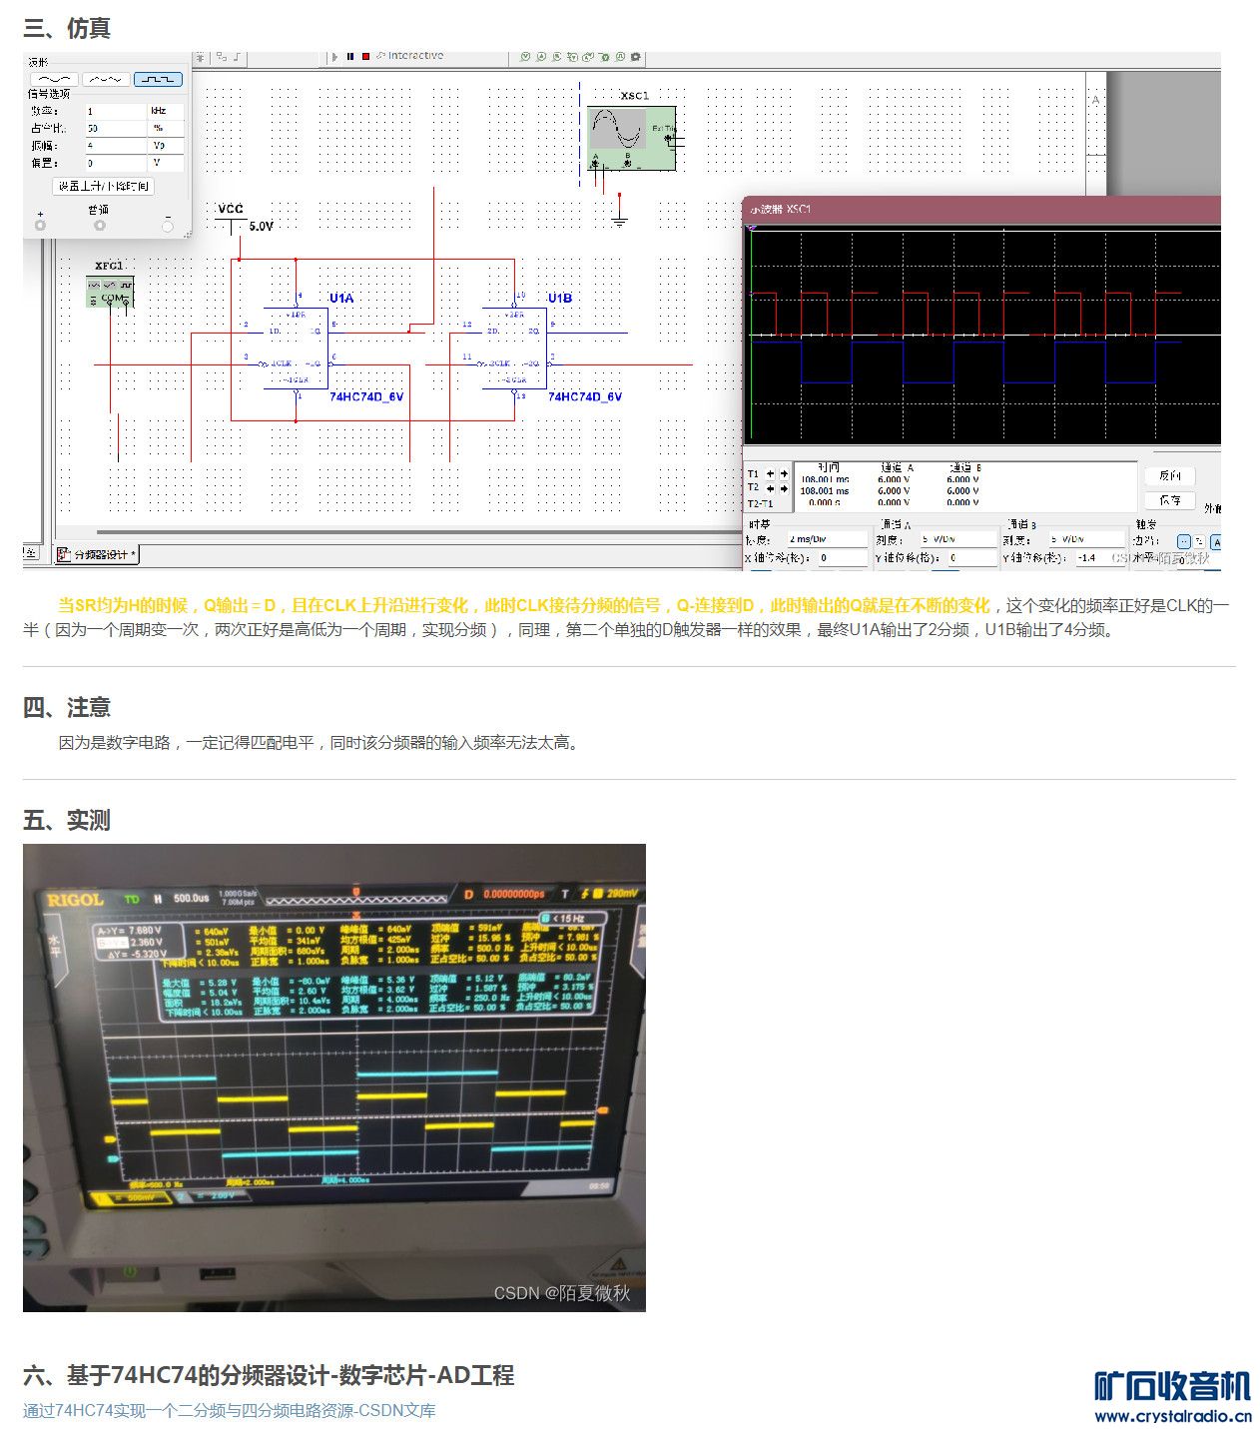Open the 74HC74 CSDN文库 resource link

coord(230,1410)
